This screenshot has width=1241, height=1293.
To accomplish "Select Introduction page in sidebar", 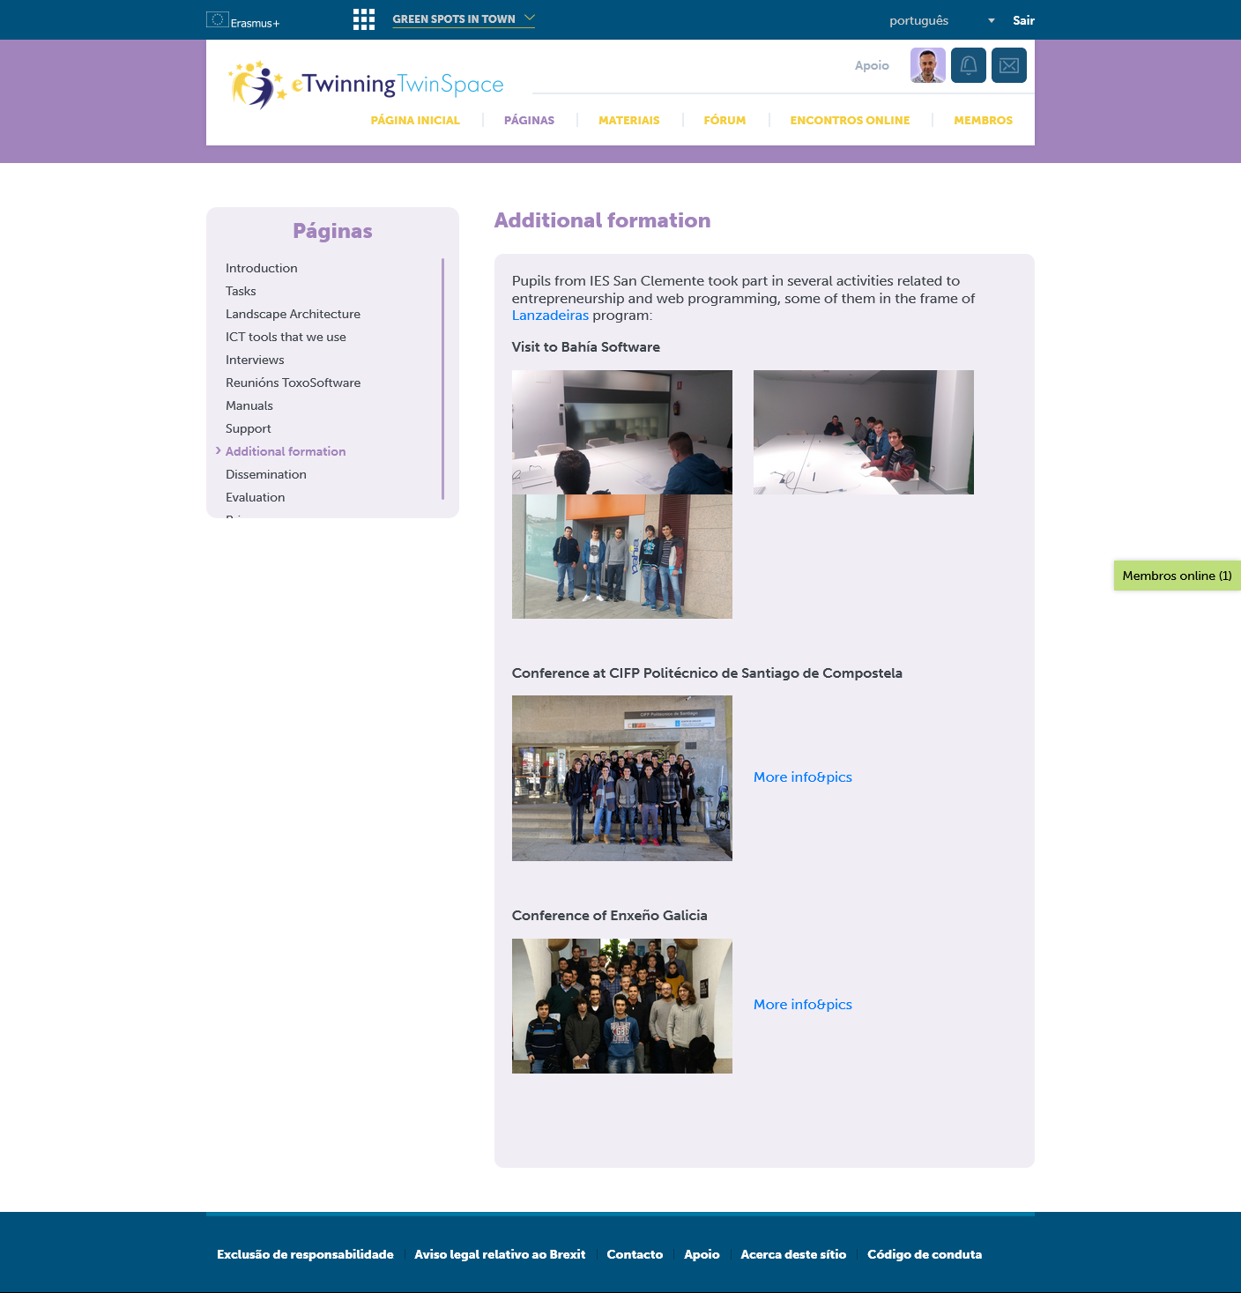I will click(261, 268).
